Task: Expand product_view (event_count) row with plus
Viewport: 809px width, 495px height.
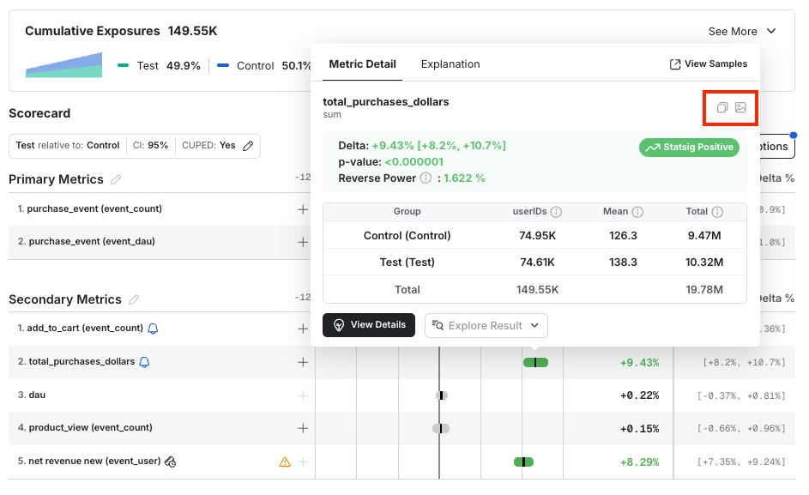Action: (x=303, y=428)
